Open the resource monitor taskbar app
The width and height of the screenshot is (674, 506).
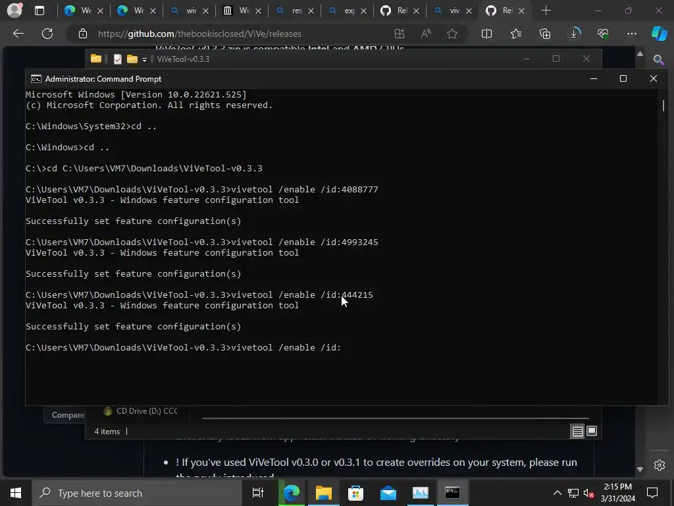click(421, 493)
